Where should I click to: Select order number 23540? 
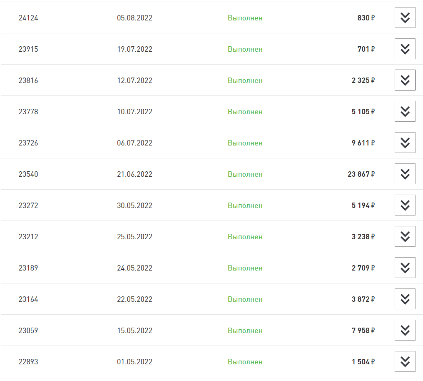pos(28,174)
